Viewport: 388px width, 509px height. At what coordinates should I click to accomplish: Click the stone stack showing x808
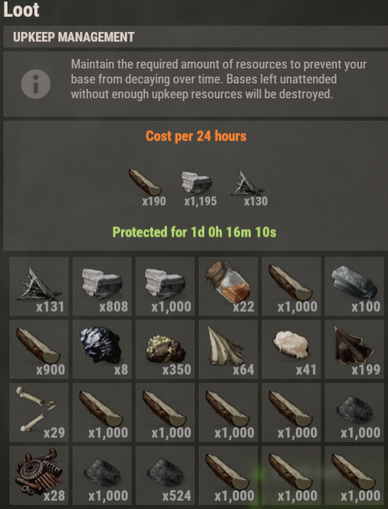(102, 286)
